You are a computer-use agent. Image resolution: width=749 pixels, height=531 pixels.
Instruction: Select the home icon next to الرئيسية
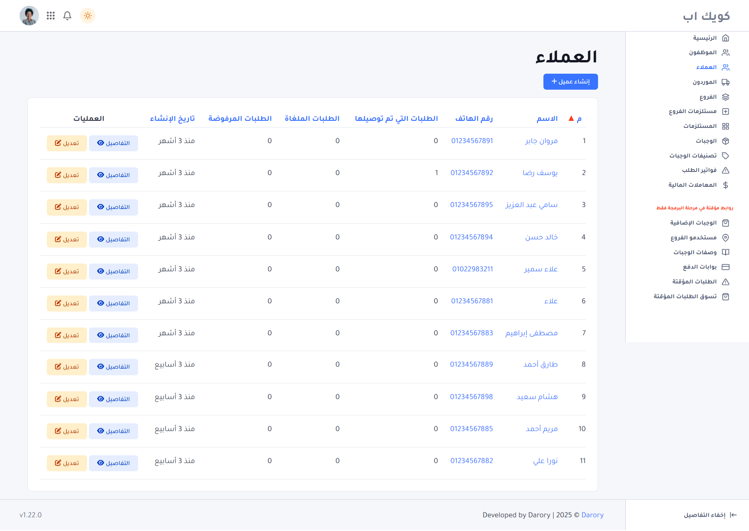point(726,38)
